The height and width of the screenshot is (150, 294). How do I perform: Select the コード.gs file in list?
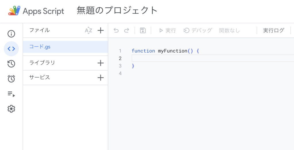click(x=40, y=47)
